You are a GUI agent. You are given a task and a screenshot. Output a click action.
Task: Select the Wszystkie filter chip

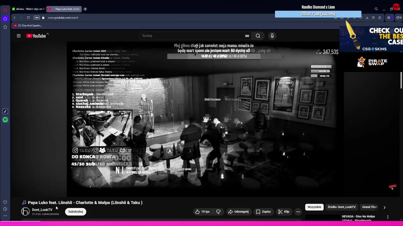pyautogui.click(x=314, y=207)
